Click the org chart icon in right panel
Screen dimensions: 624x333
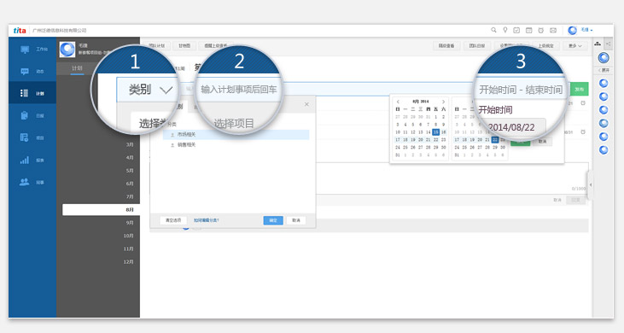598,44
